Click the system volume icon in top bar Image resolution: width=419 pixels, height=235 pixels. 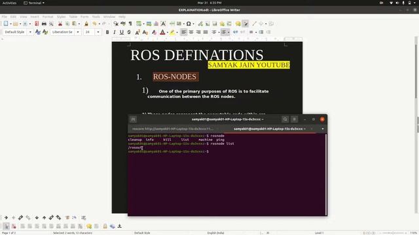coord(397,3)
